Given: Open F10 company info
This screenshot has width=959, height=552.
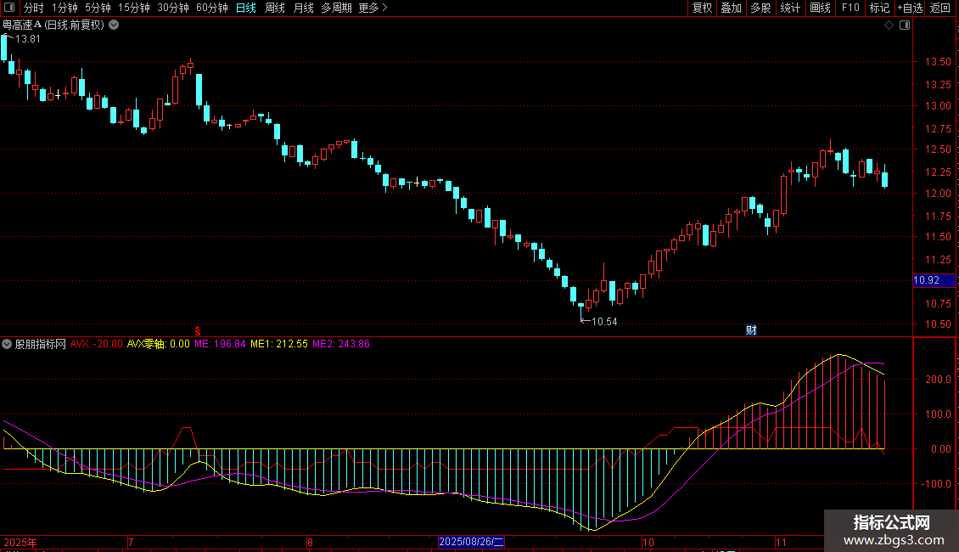Looking at the screenshot, I should click(850, 8).
